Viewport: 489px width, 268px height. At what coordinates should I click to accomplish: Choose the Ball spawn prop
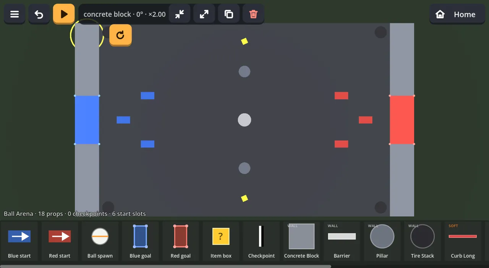100,241
